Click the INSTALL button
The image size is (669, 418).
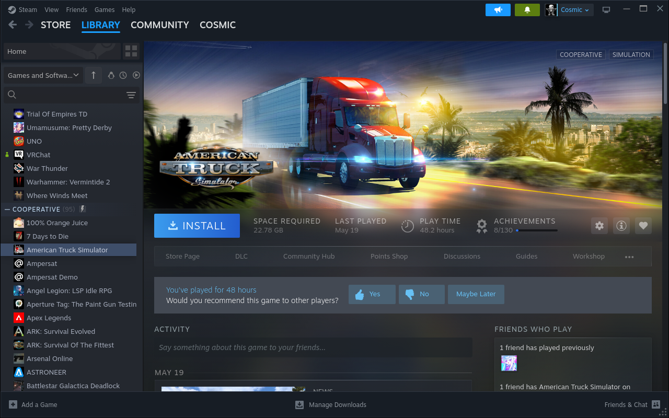(x=197, y=226)
